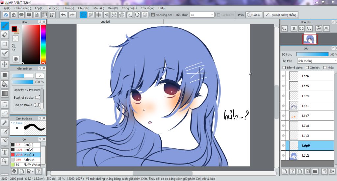Turn off snap with the highlighted icon

83,15
